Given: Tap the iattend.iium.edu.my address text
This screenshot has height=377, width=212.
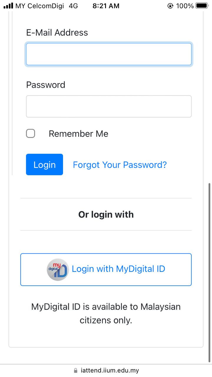Looking at the screenshot, I should tap(110, 371).
